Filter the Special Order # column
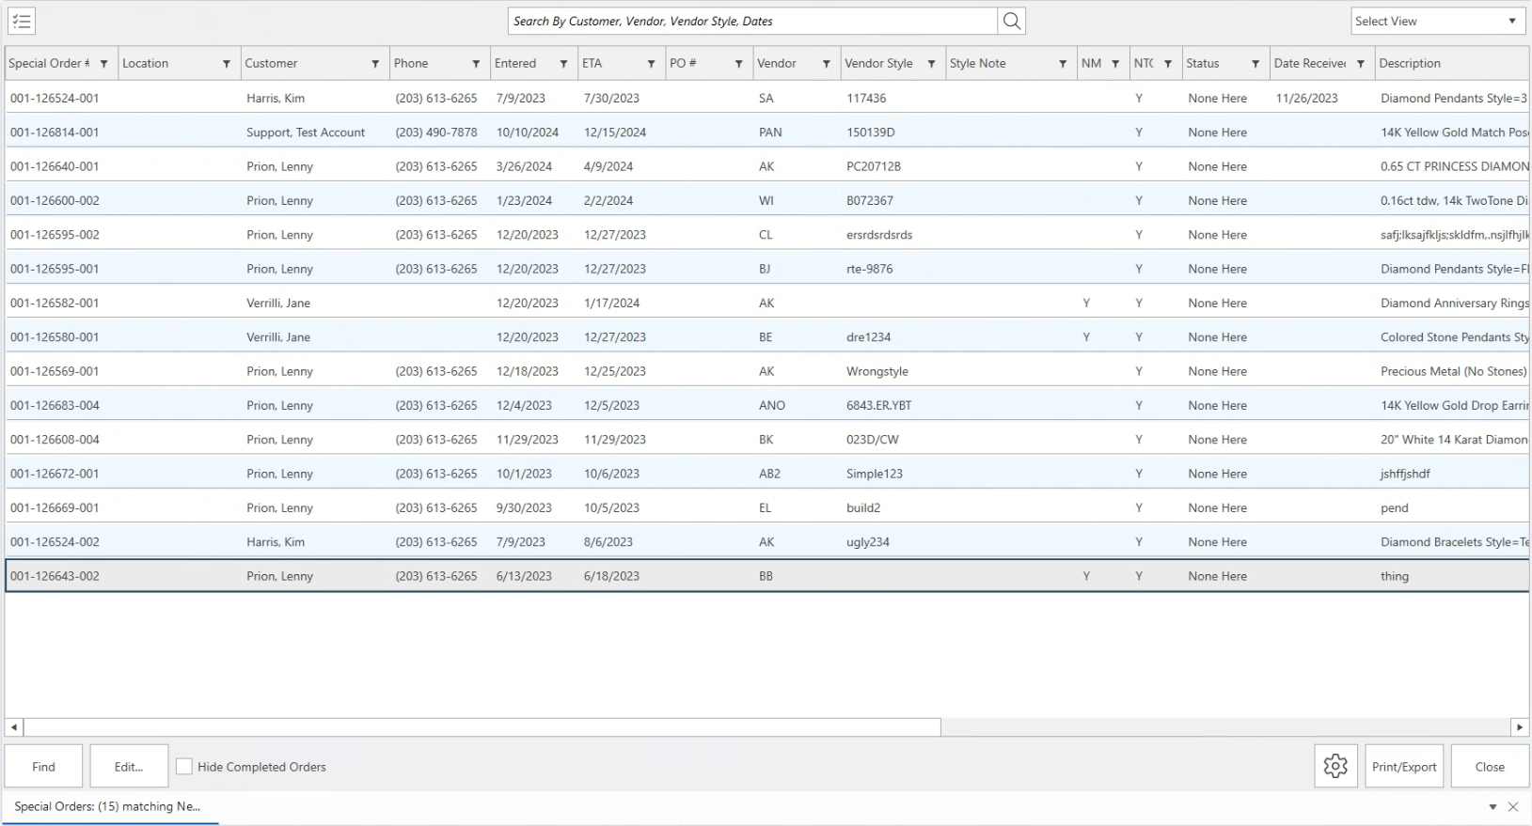1532x826 pixels. [x=103, y=64]
